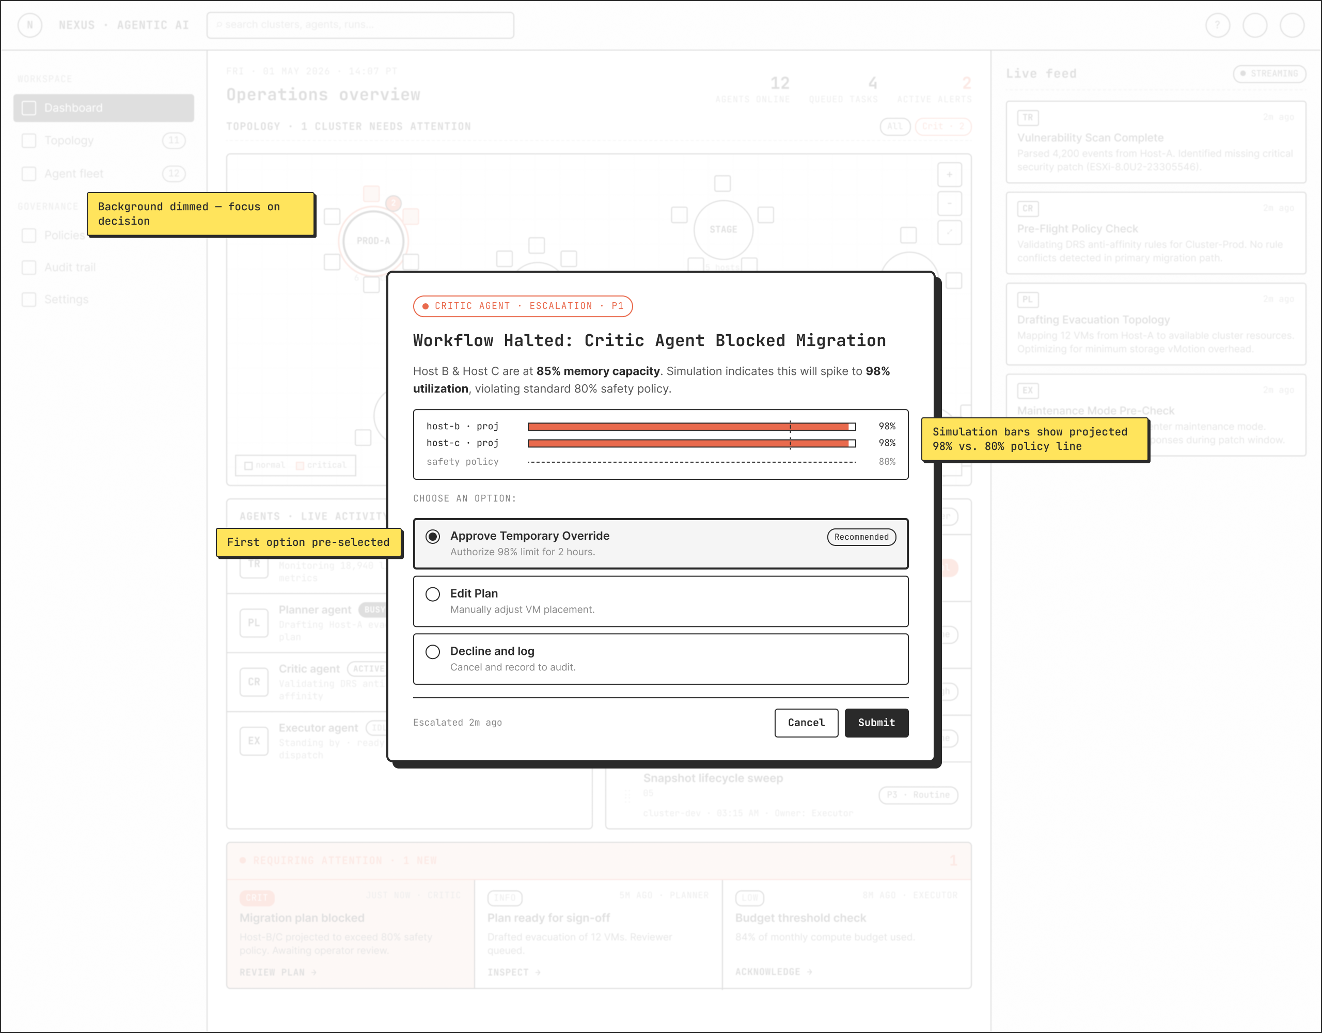Click the PL icon on Drafting Evacuation Topology card
This screenshot has height=1033, width=1322.
1028,300
